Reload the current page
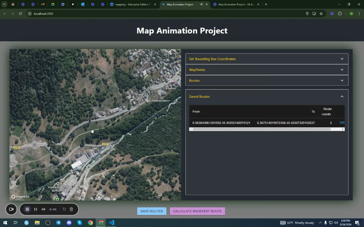This screenshot has height=227, width=364. (x=21, y=14)
